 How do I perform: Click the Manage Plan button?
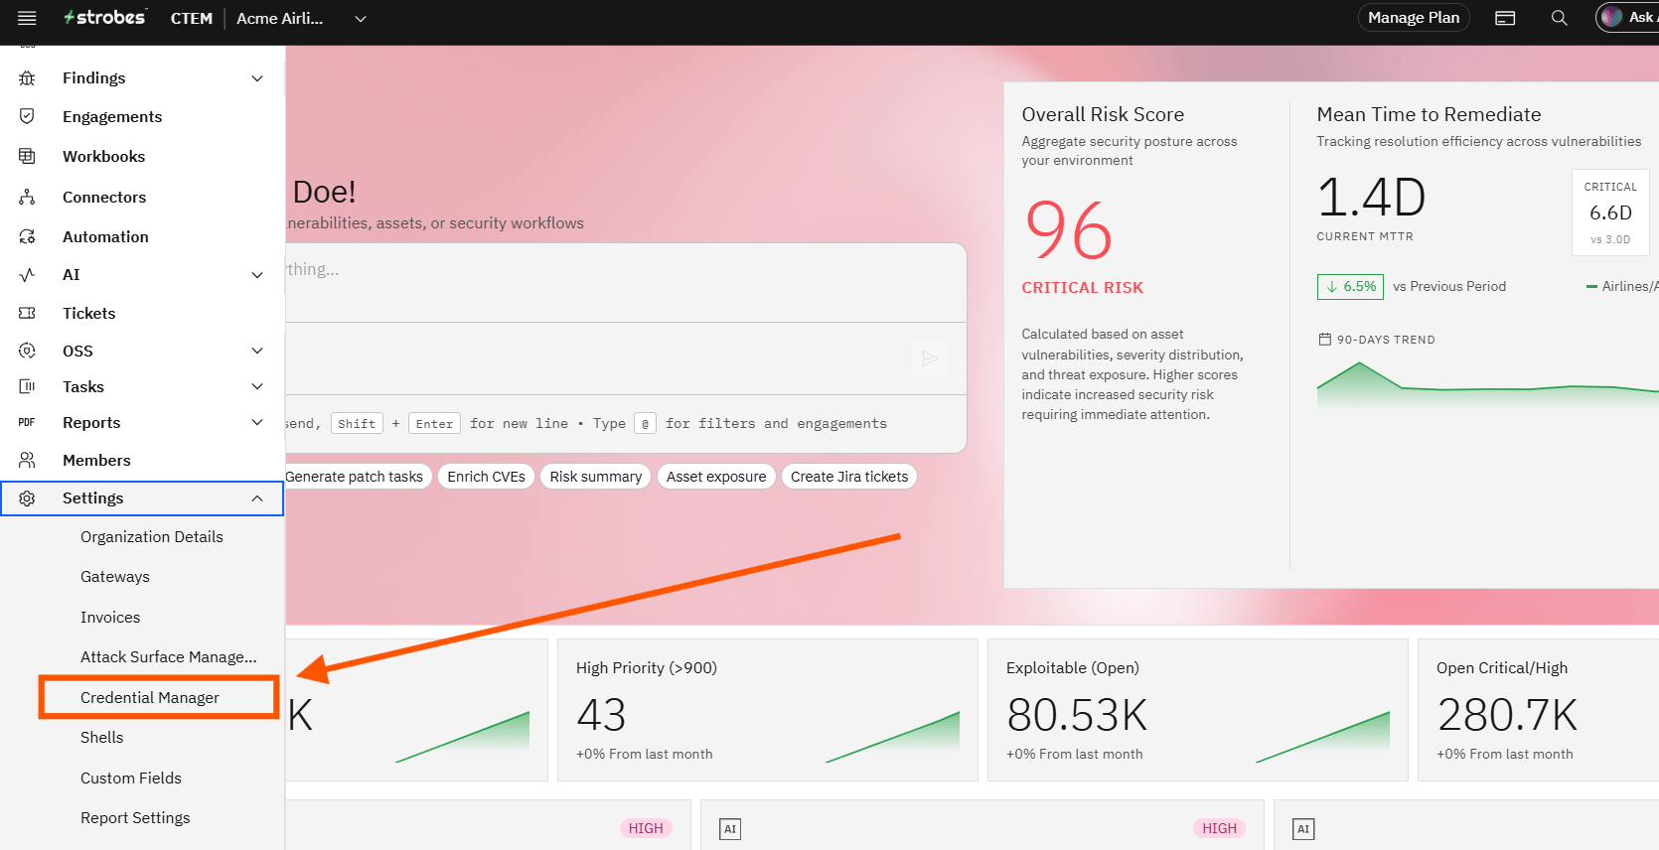coord(1414,18)
